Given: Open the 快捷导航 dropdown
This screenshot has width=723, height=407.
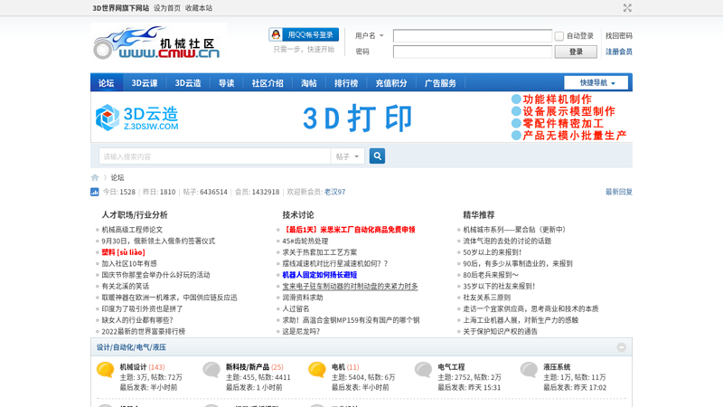Looking at the screenshot, I should tap(596, 82).
